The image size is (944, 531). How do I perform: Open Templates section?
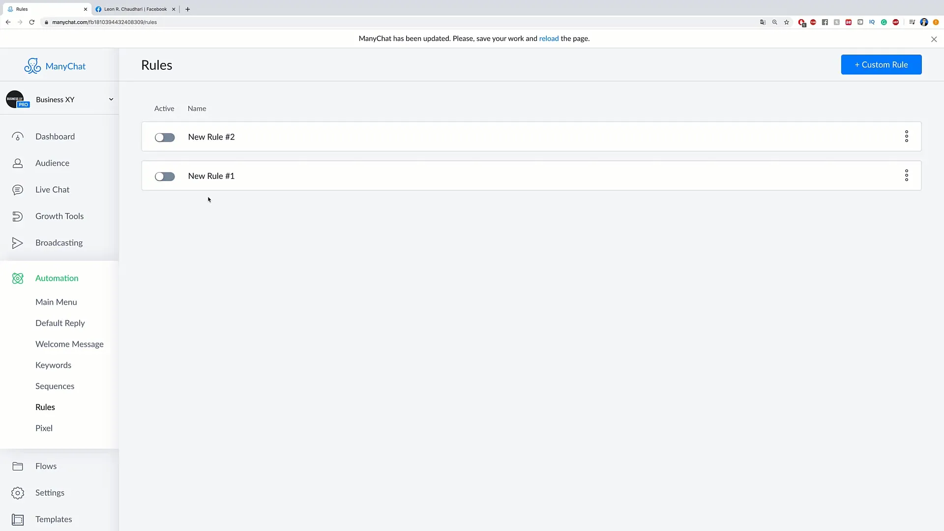tap(53, 519)
